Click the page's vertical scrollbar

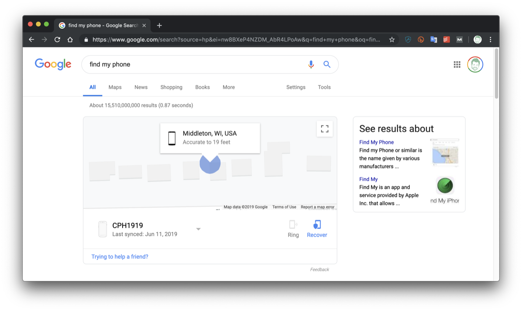[496, 74]
